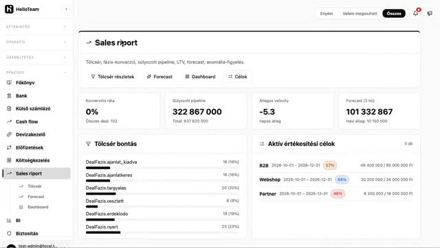Open Tölcsér részletek tab
Image resolution: width=440 pixels, height=248 pixels.
pos(113,77)
